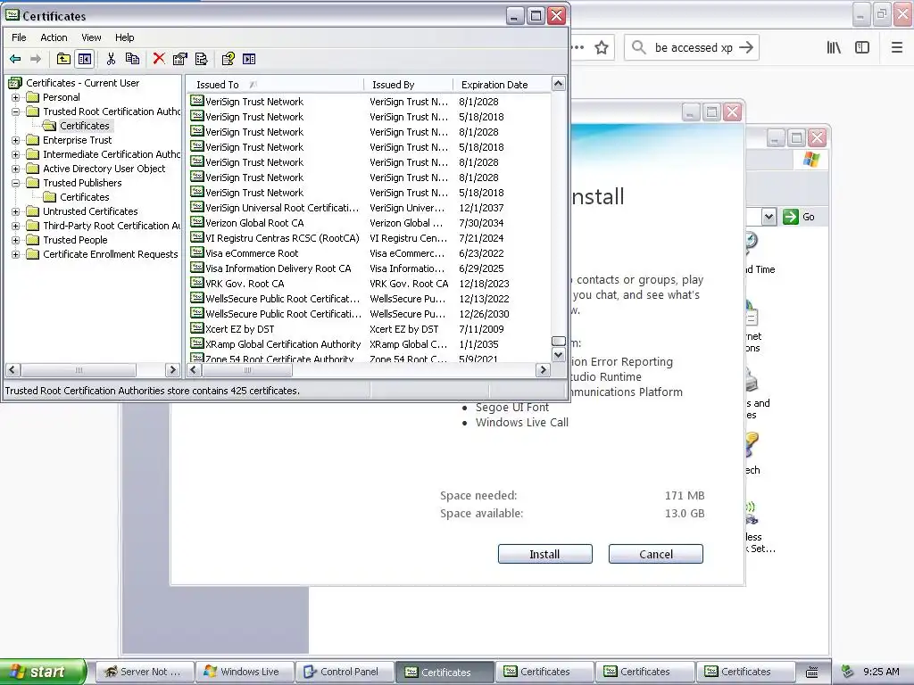Expand Certificate Enrollment Requests node

point(16,254)
